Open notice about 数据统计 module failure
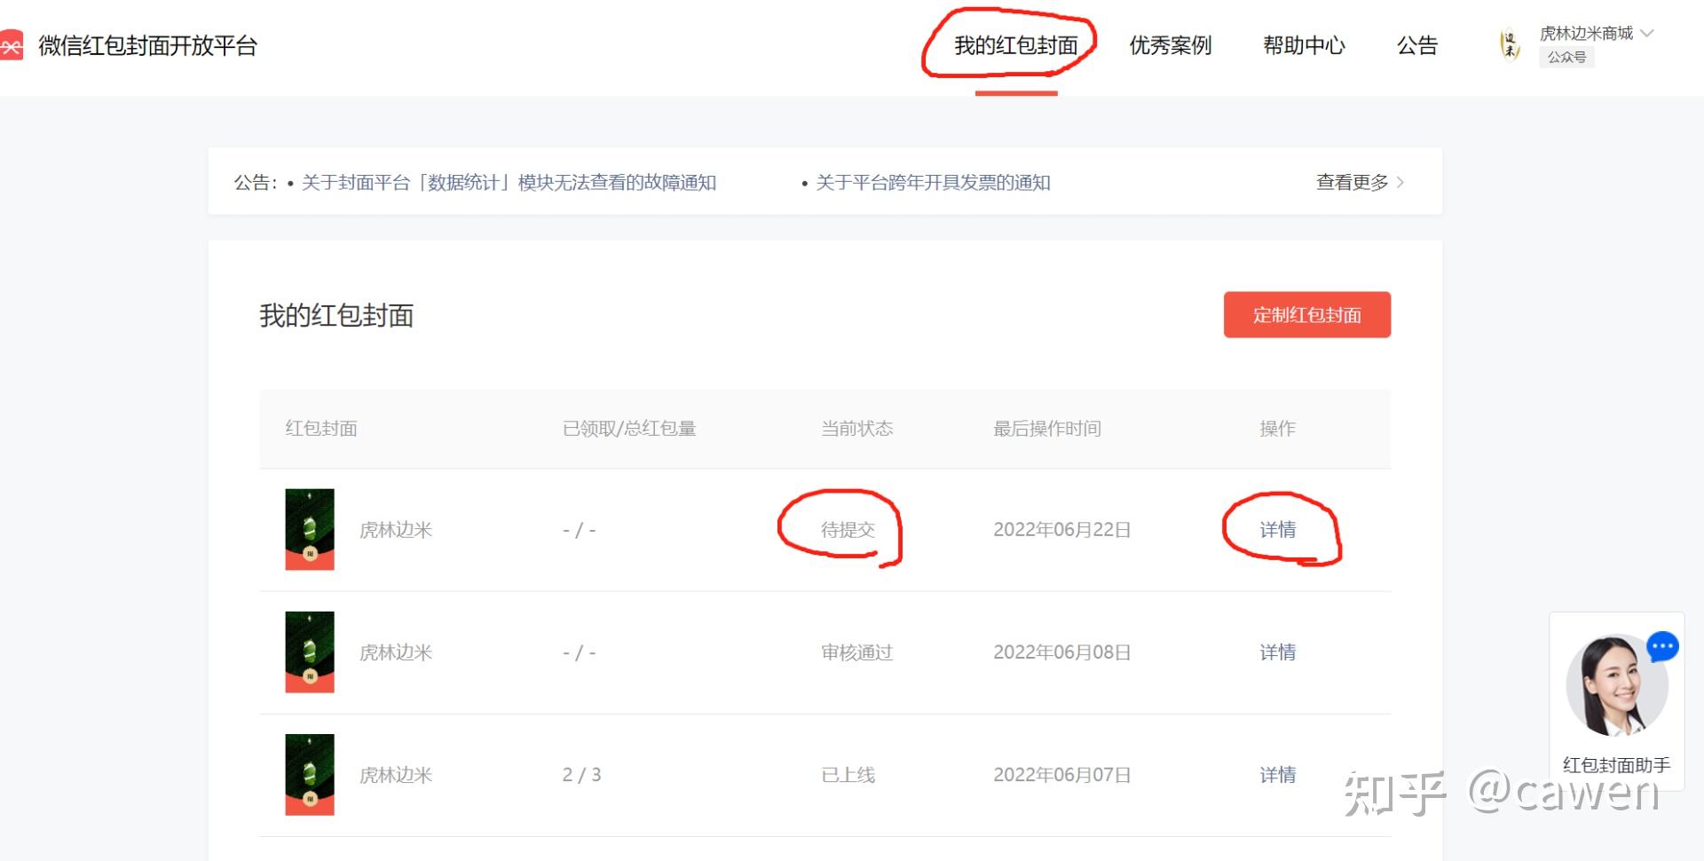The image size is (1704, 861). point(509,183)
